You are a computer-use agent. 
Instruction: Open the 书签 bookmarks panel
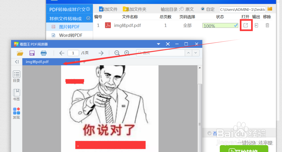tap(16, 95)
